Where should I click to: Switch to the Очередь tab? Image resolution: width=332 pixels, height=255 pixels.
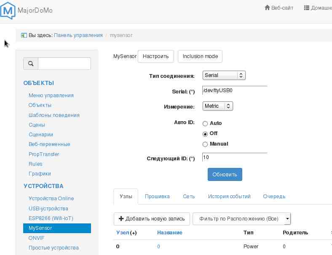point(274,197)
